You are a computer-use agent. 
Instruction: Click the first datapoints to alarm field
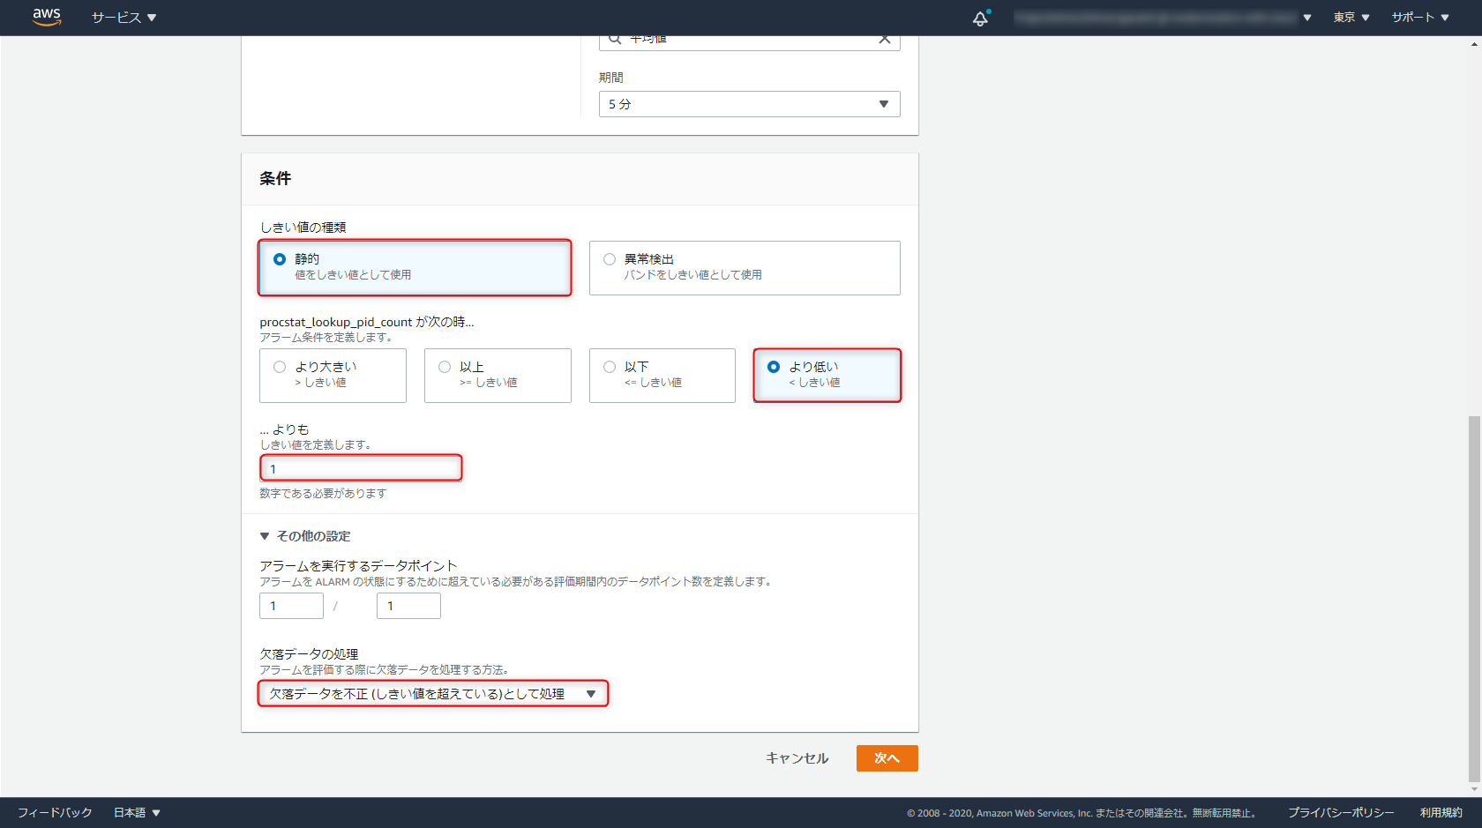click(291, 606)
